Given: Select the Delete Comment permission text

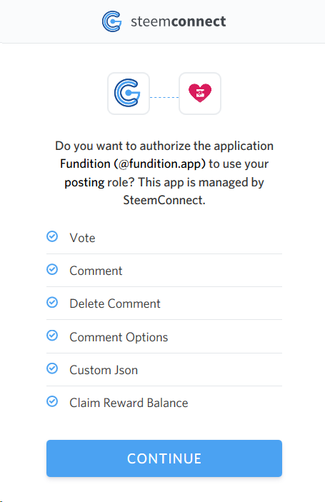Looking at the screenshot, I should click(x=115, y=303).
